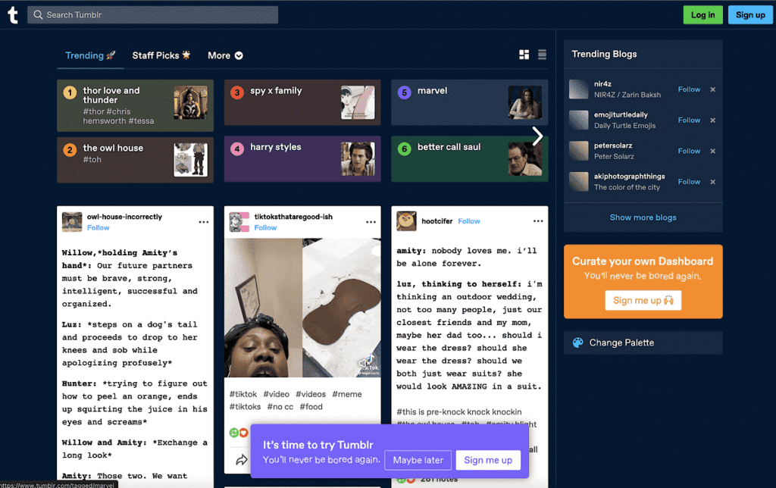This screenshot has width=776, height=488.
Task: Click Show more blogs link
Action: [x=643, y=217]
